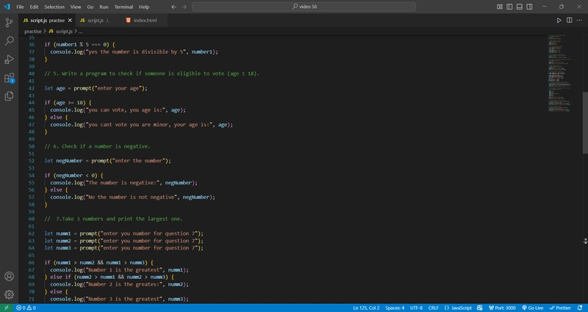
Task: Open the Source Control view
Action: (x=9, y=23)
